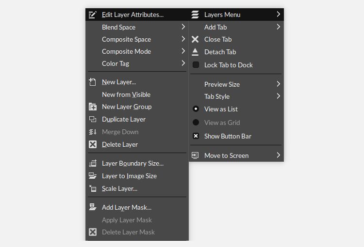The image size is (364, 247).
Task: Select the Duplicate Layer label
Action: tap(124, 119)
